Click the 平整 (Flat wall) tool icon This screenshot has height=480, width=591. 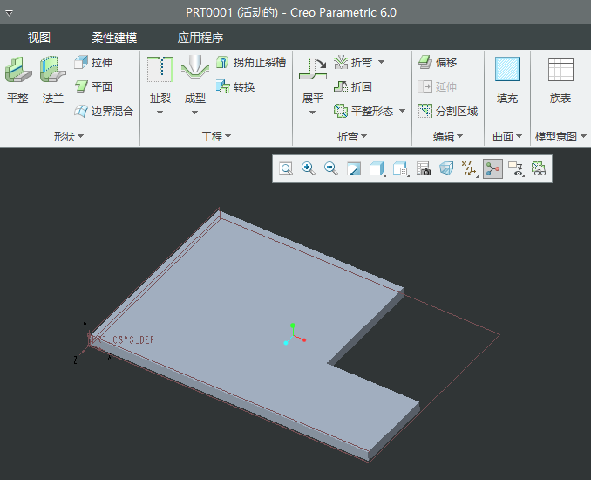coord(17,70)
